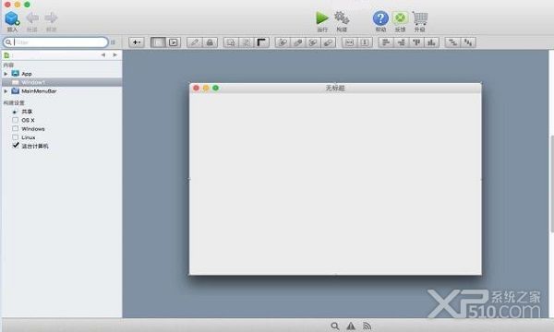Select the Shared build settings item

click(x=27, y=112)
